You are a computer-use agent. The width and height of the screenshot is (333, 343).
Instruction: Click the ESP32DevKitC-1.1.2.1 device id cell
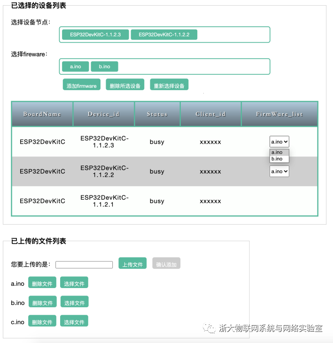tap(104, 201)
